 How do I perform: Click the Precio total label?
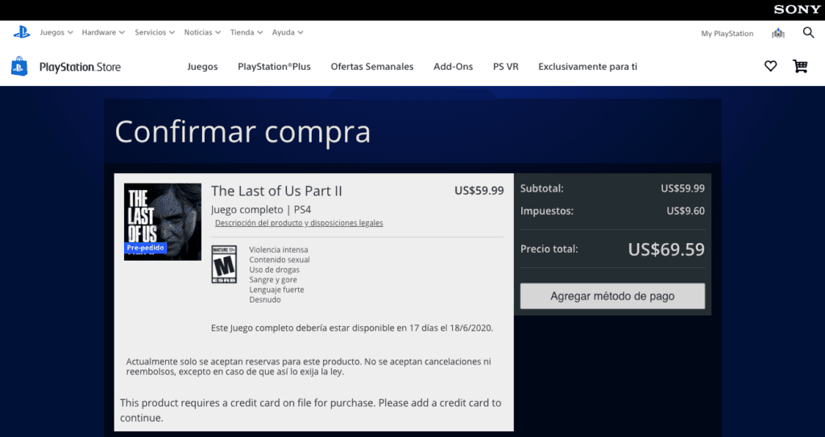pos(549,249)
